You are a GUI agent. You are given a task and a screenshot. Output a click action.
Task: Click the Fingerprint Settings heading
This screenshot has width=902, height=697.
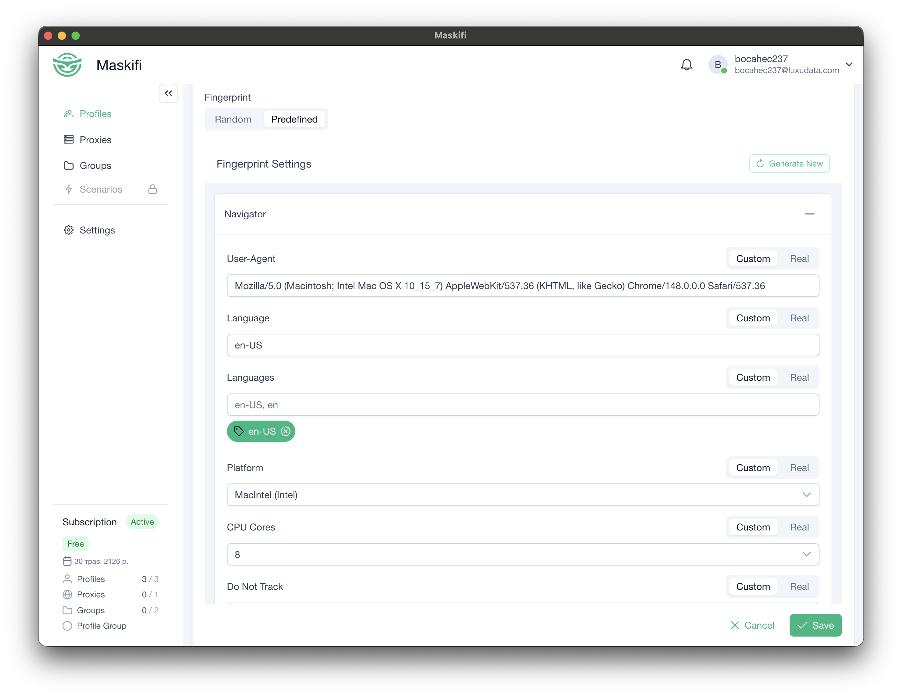[x=264, y=164]
